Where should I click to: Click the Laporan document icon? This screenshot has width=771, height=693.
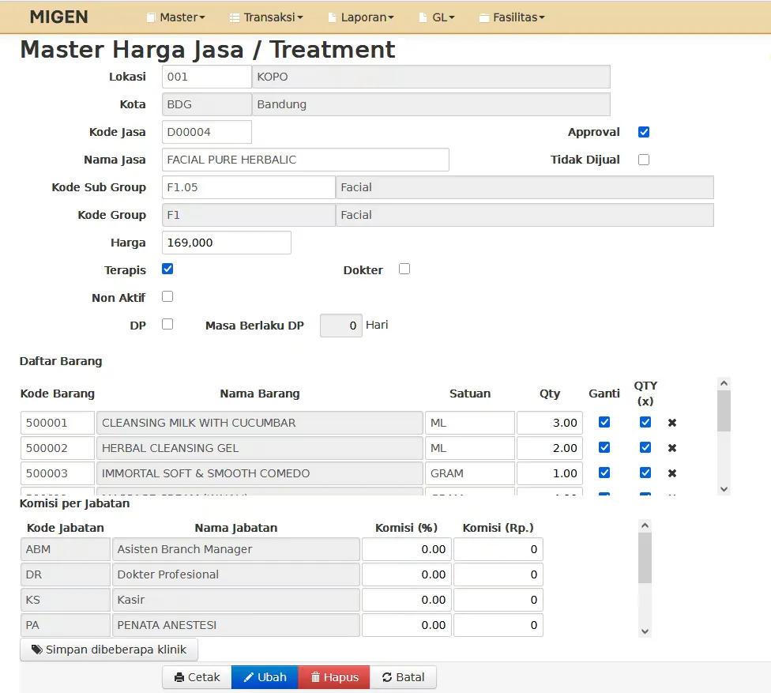click(x=332, y=17)
